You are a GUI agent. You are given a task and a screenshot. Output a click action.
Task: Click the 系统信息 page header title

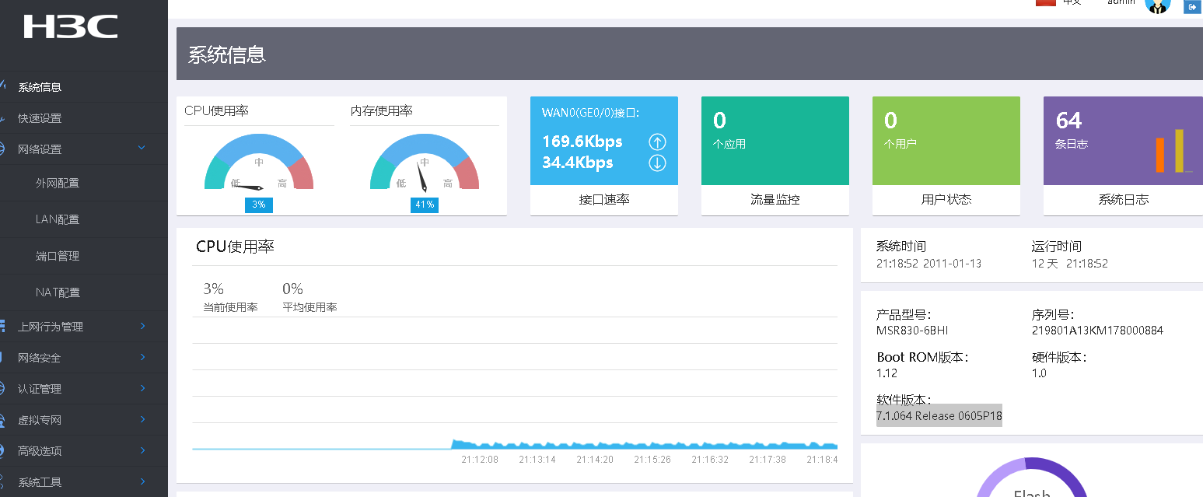click(x=227, y=54)
